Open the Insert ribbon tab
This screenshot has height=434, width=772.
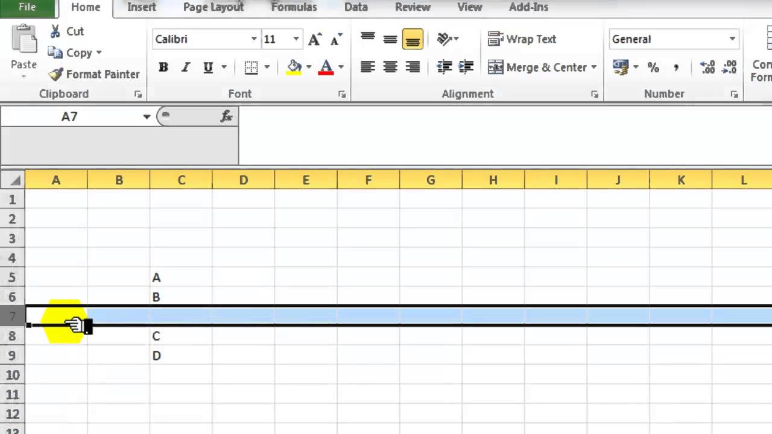click(x=142, y=7)
